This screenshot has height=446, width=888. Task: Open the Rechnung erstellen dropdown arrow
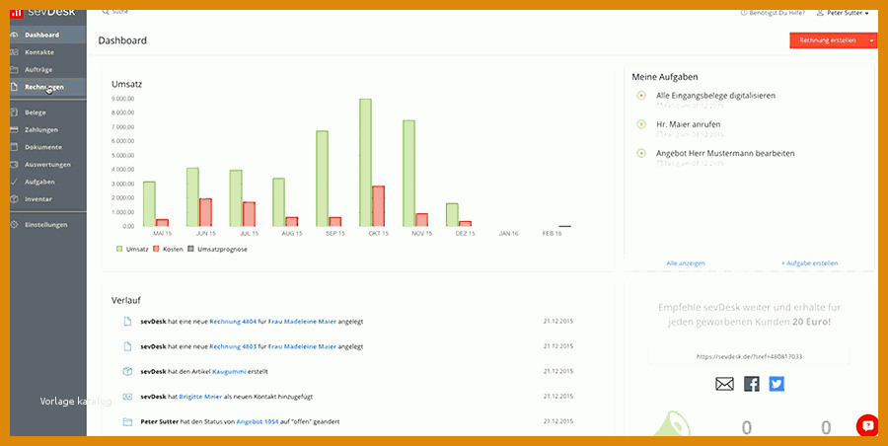[871, 40]
